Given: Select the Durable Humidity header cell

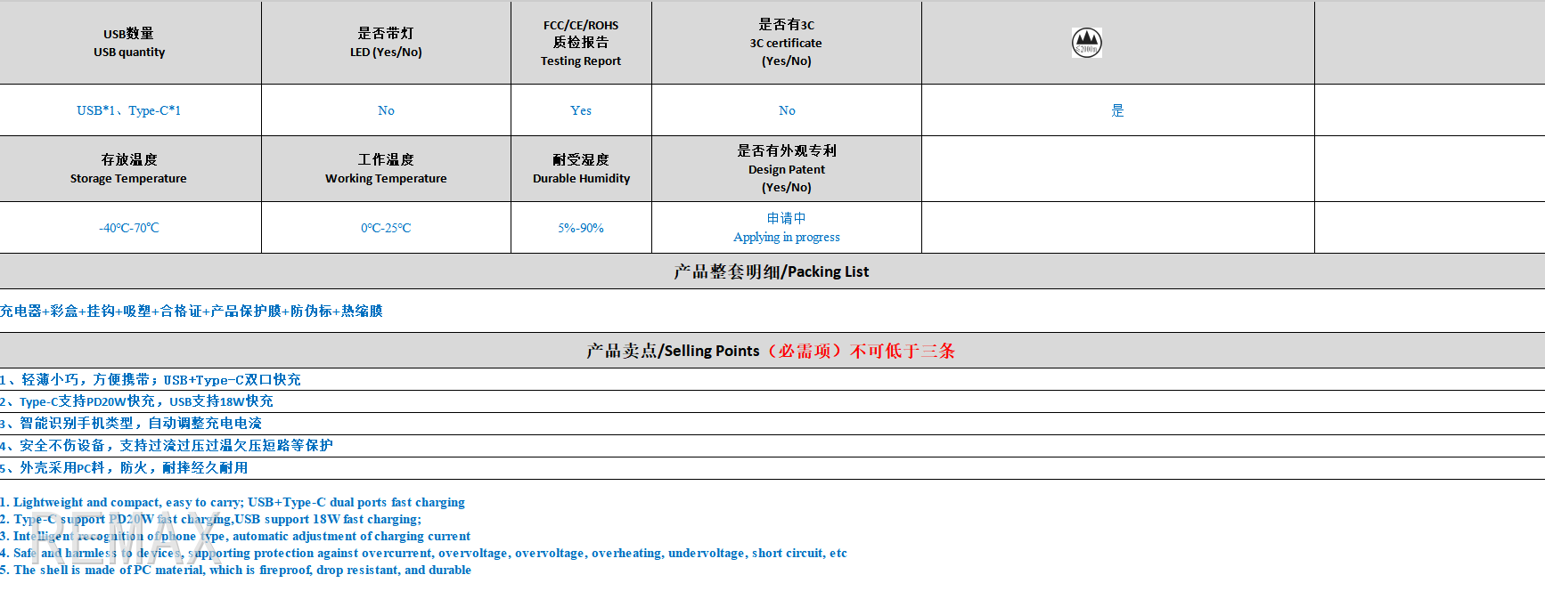Looking at the screenshot, I should (x=581, y=168).
